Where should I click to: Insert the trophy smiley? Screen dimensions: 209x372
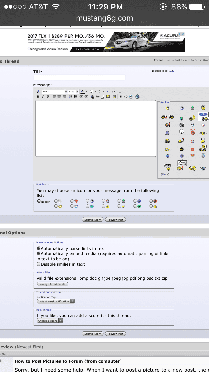coord(203,148)
